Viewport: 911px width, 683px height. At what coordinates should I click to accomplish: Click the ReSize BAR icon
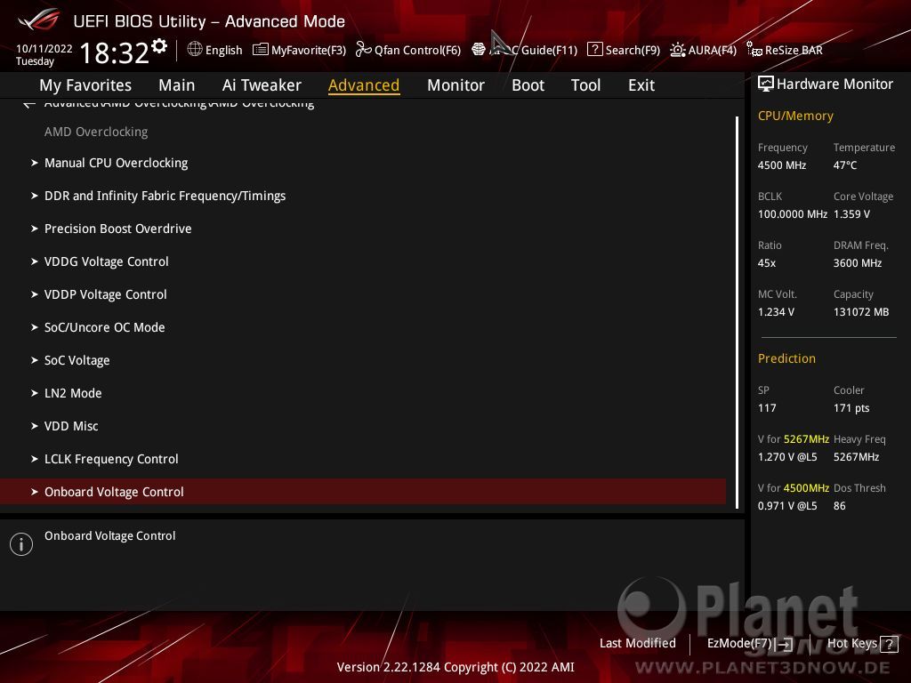pos(754,50)
